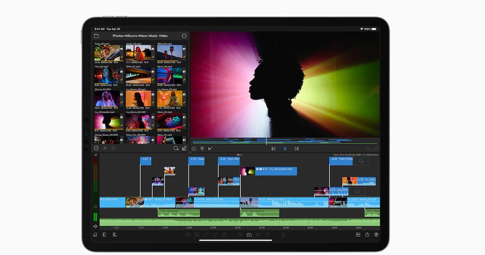
Task: Open the timeline options list icon
Action: (114, 235)
